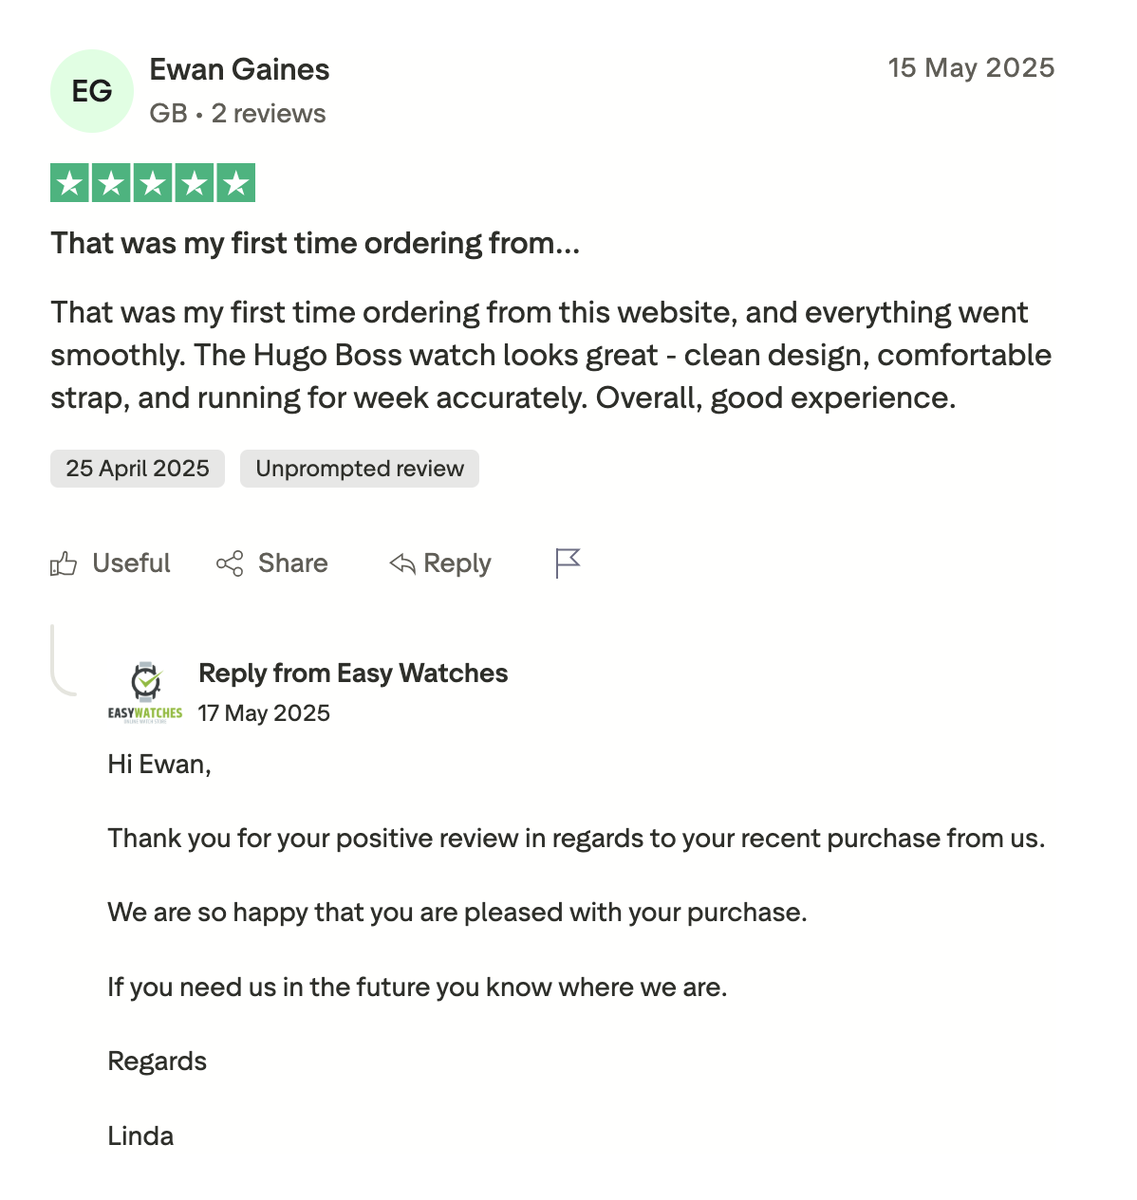Click the "2 reviews" count text

point(269,114)
